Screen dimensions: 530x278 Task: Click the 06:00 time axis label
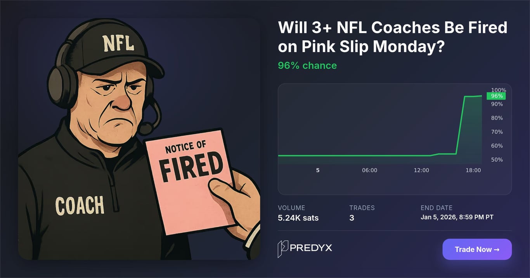coord(369,170)
